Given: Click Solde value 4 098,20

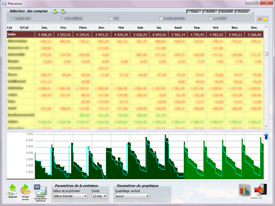Looking at the screenshot, I should tap(45, 35).
